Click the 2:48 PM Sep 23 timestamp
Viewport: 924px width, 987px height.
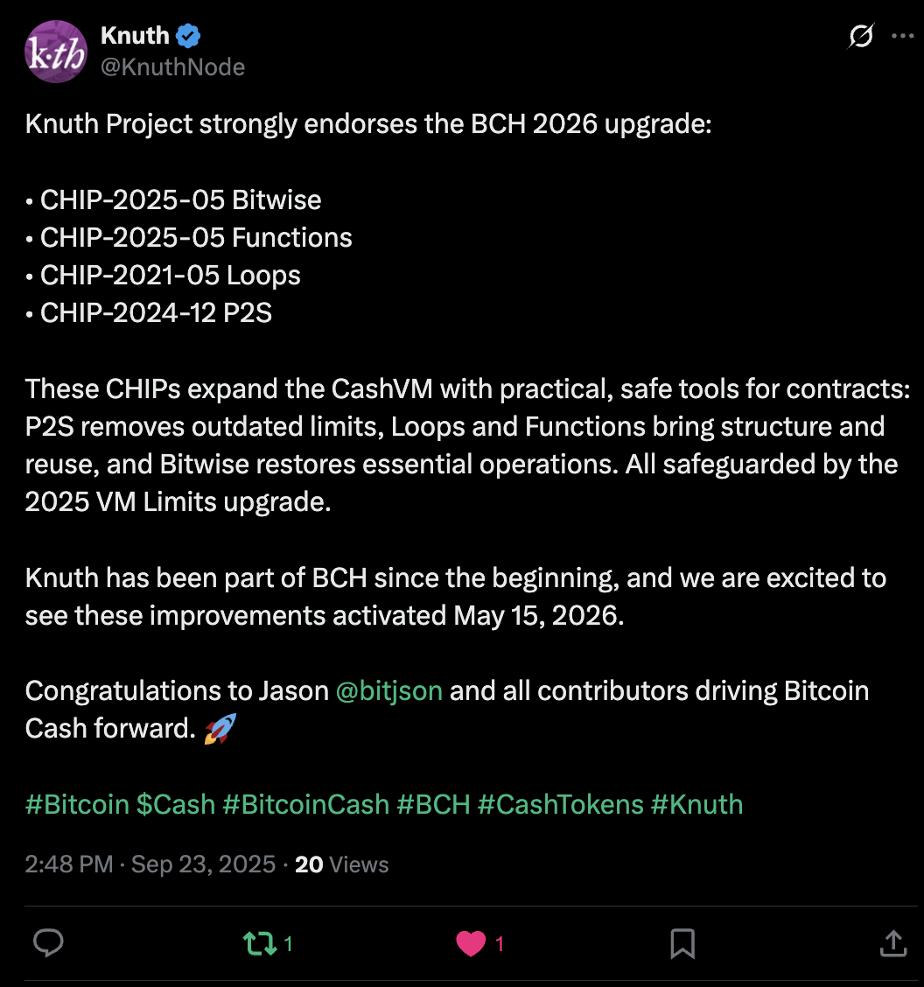150,864
